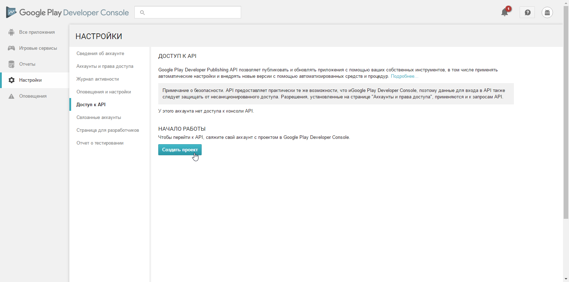Click the scrollbar down arrow
The width and height of the screenshot is (569, 282).
point(566,279)
